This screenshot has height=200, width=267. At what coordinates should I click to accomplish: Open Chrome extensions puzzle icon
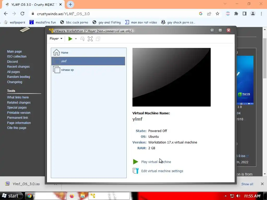(236, 14)
